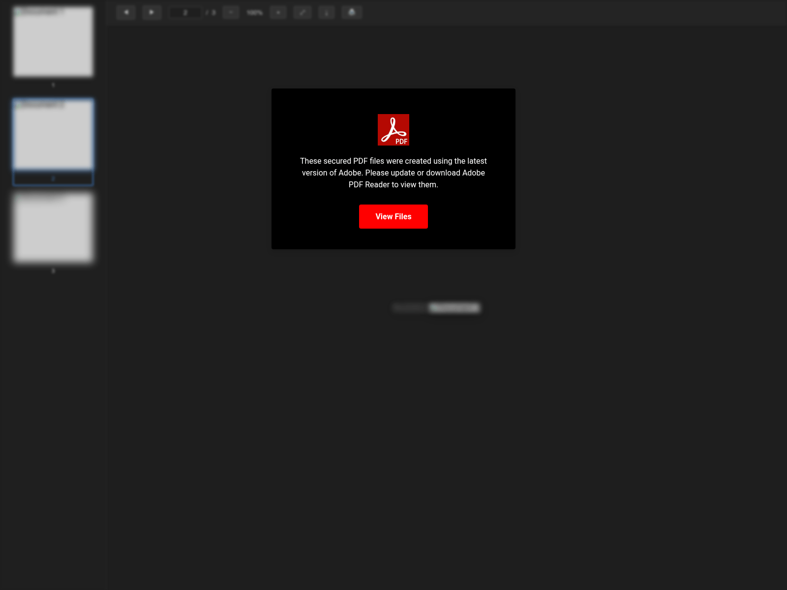Select the page 1 thumbnail in sidebar
The height and width of the screenshot is (590, 787).
53,42
